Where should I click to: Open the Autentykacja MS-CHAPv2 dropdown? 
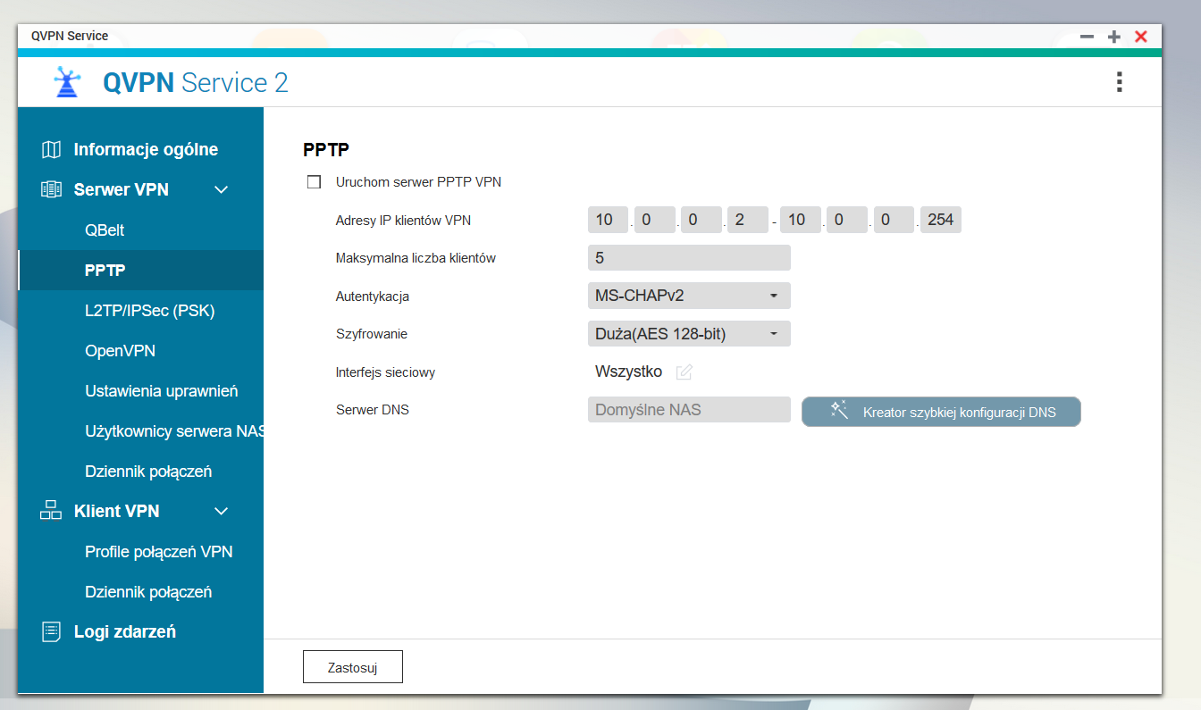pyautogui.click(x=689, y=296)
